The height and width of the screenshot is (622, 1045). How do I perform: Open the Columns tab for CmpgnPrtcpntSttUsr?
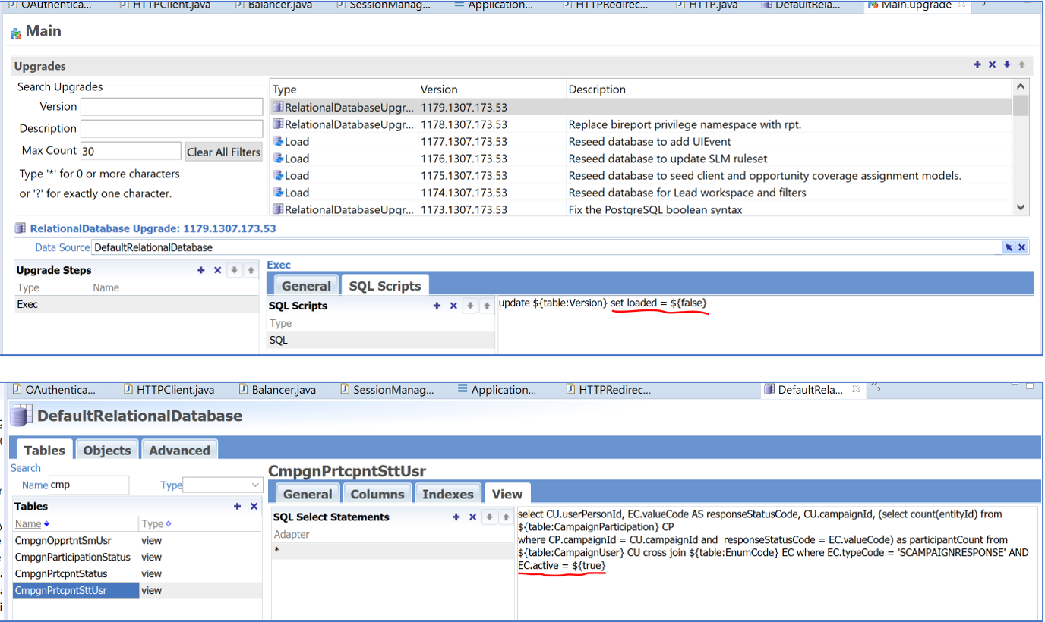click(377, 493)
